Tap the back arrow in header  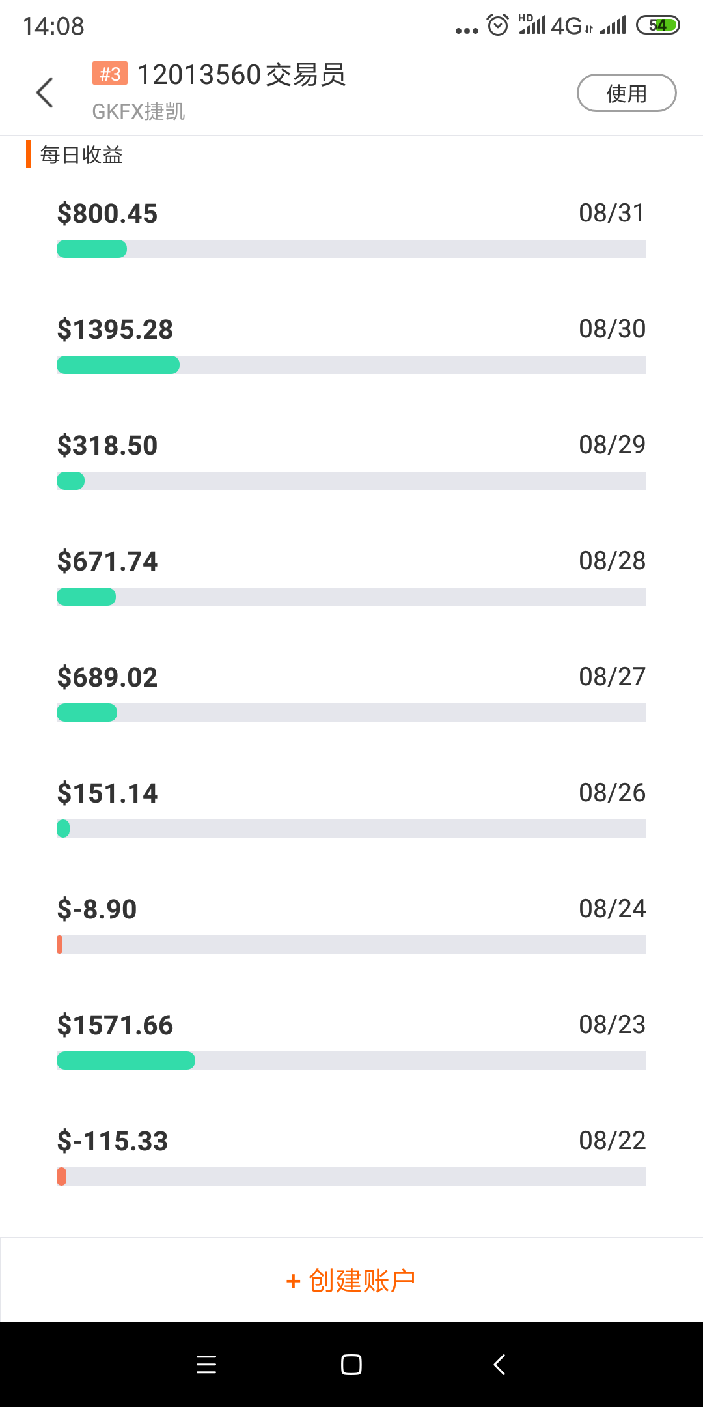click(44, 92)
